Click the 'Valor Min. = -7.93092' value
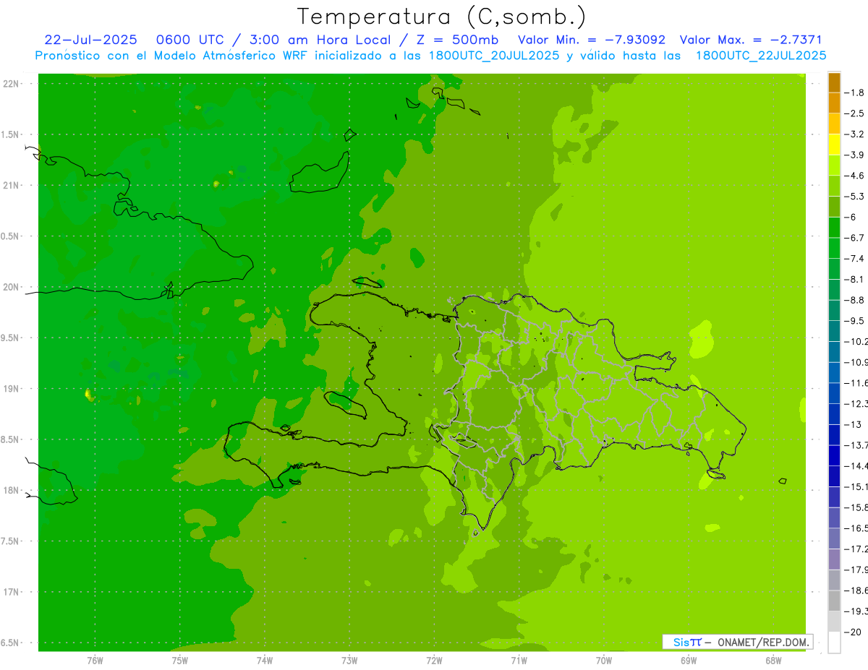The width and height of the screenshot is (868, 670). [591, 40]
